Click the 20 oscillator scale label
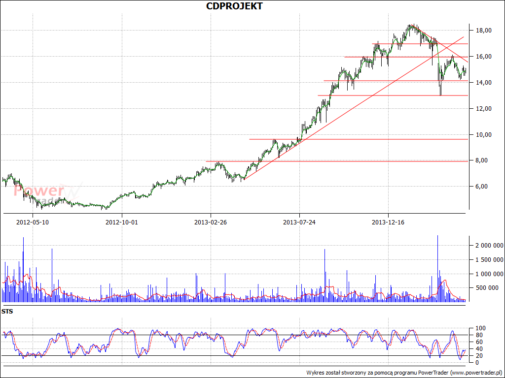The image size is (505, 378). [x=479, y=356]
